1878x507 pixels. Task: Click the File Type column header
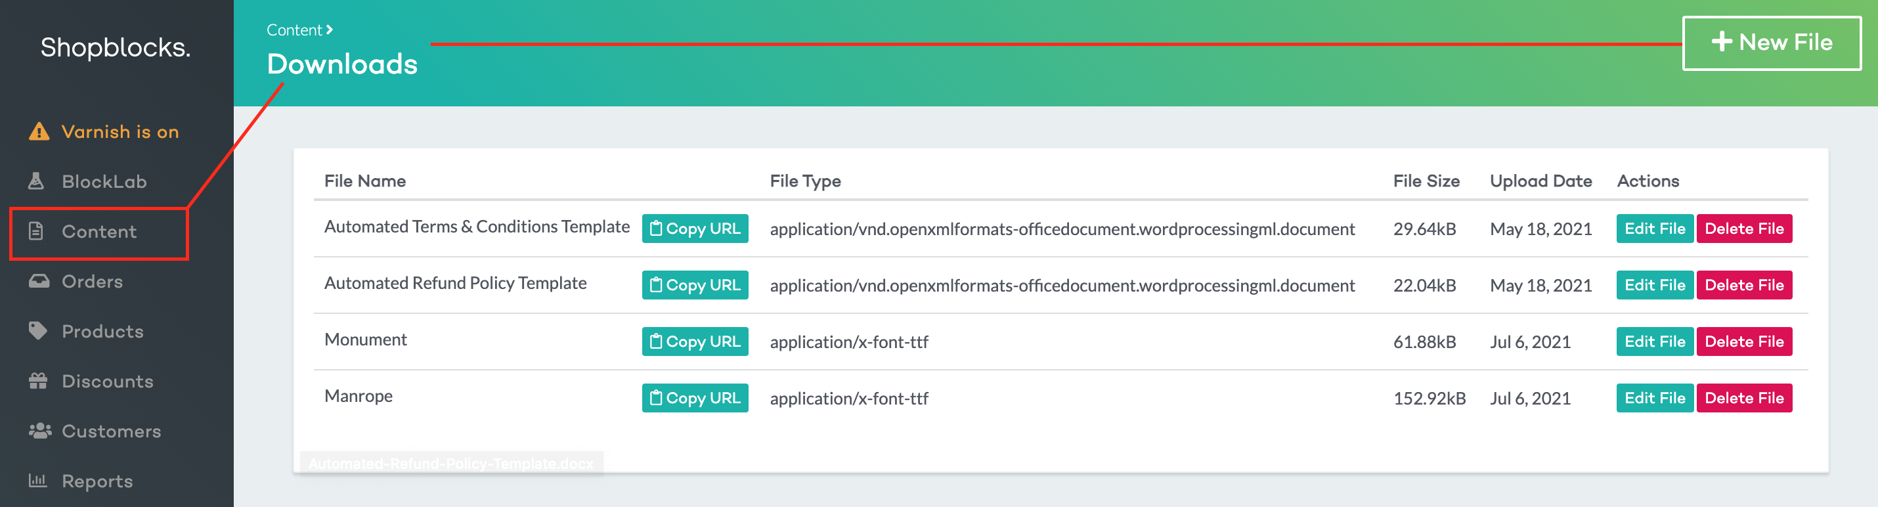(805, 181)
